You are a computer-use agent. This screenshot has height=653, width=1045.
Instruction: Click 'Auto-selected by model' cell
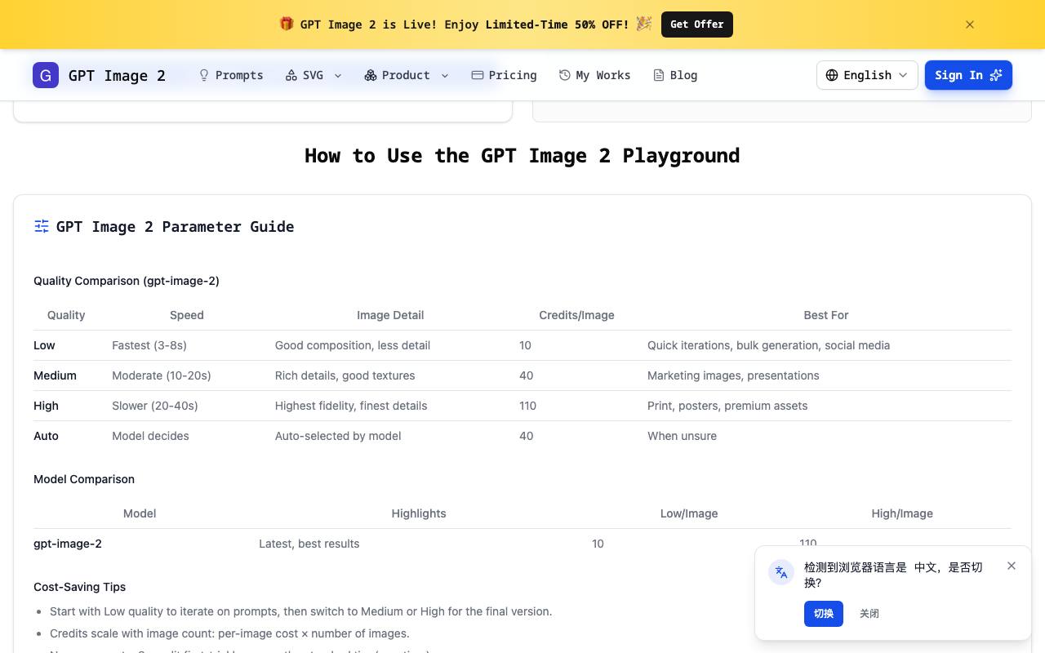[x=338, y=436]
